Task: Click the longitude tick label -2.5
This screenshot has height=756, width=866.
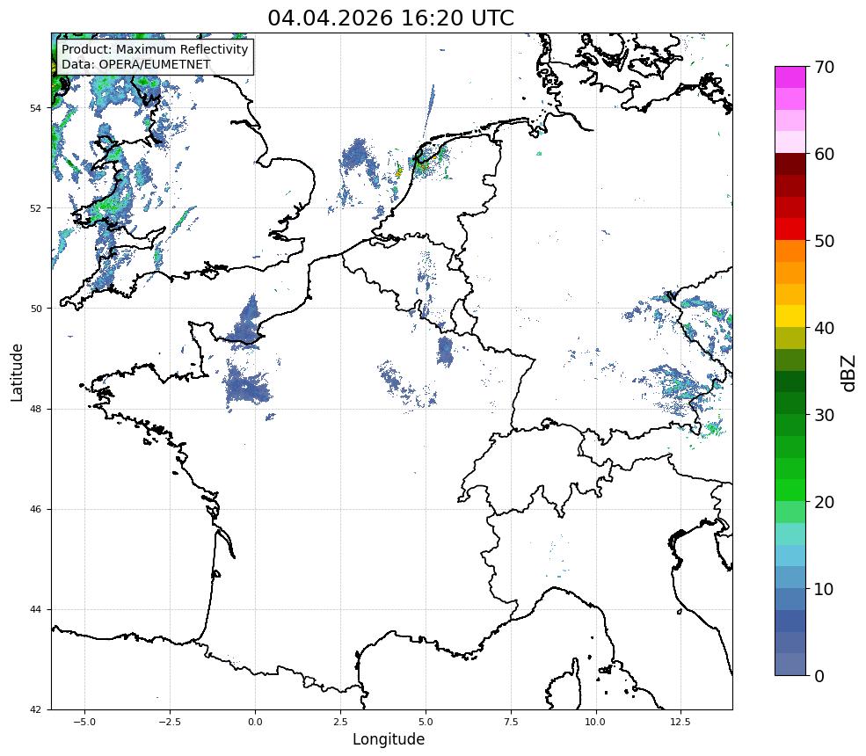Action: click(x=170, y=722)
